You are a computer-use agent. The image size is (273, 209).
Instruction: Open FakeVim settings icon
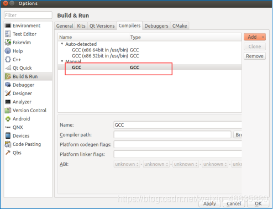pos(8,43)
